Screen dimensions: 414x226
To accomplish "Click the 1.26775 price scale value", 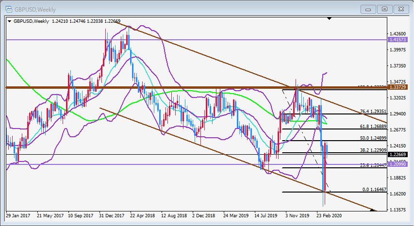I will coord(397,130).
